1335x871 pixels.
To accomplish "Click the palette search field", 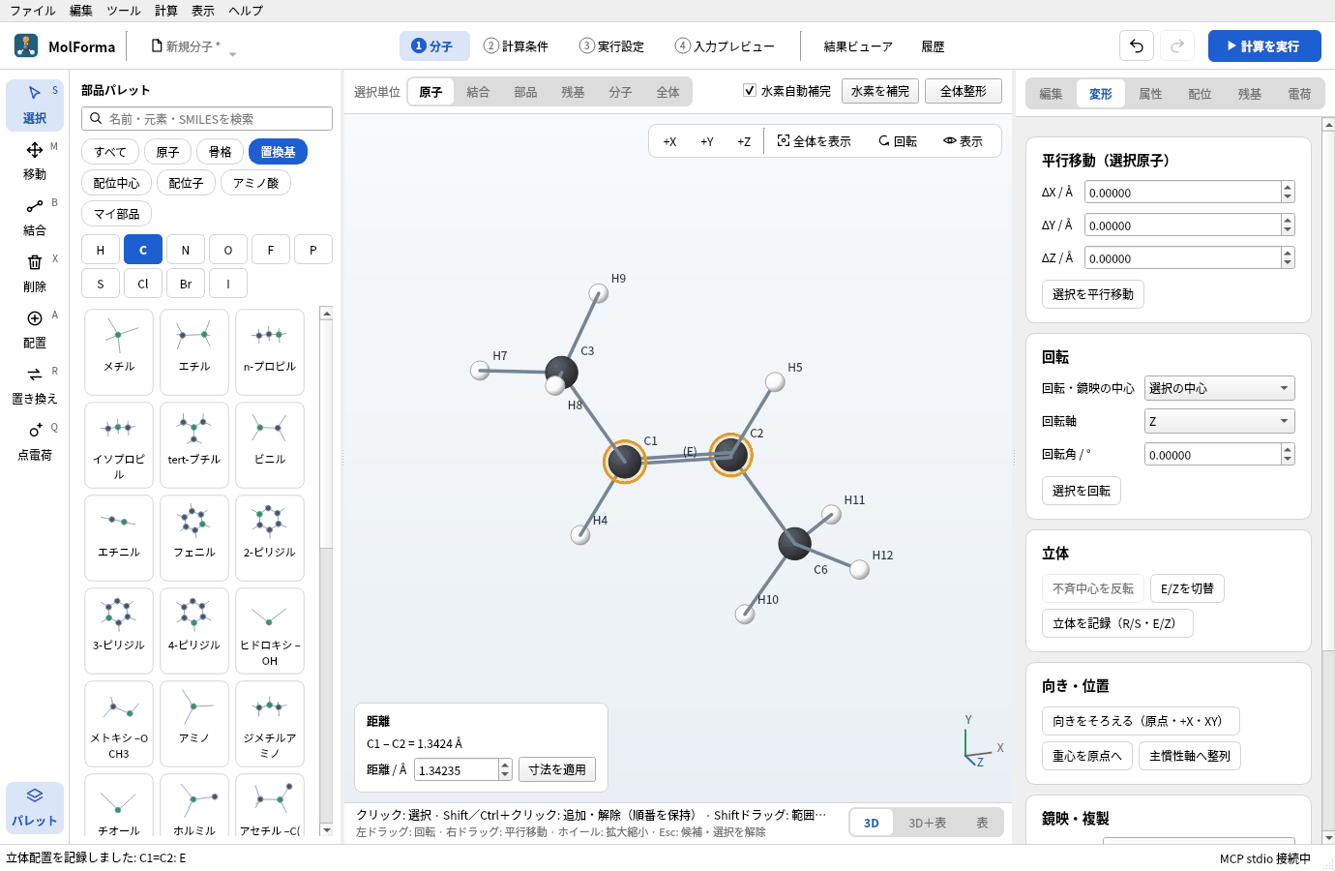I will [x=207, y=118].
